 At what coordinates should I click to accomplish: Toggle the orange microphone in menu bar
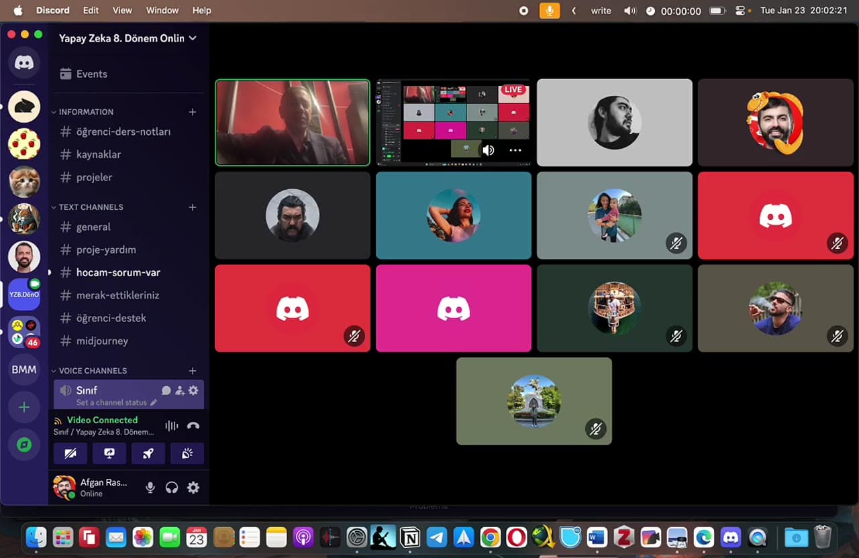point(550,11)
